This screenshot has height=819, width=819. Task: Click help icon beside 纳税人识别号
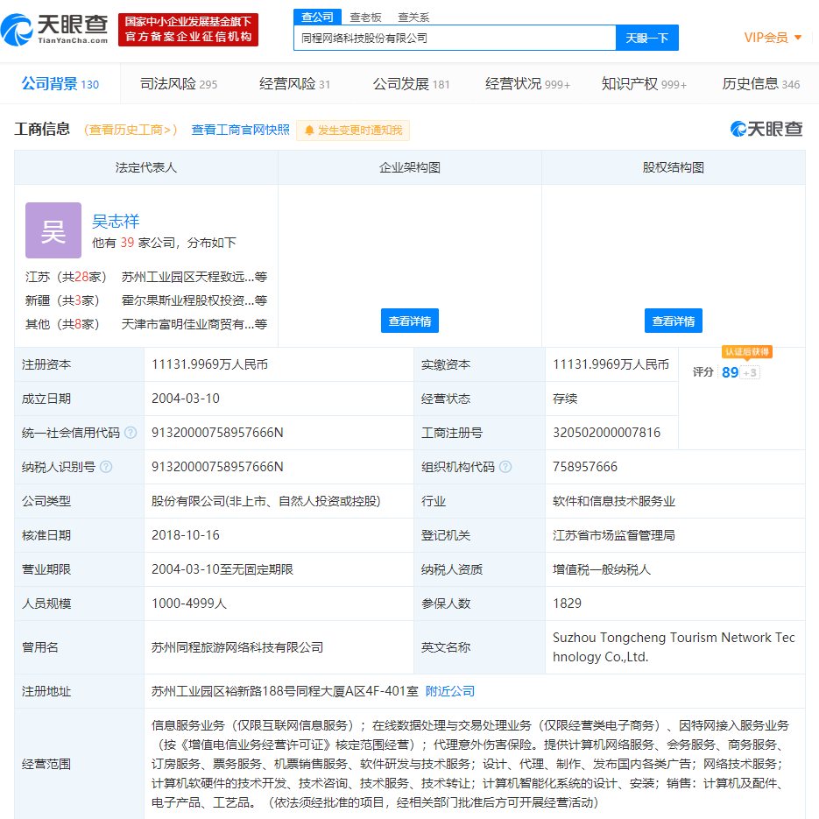click(106, 467)
